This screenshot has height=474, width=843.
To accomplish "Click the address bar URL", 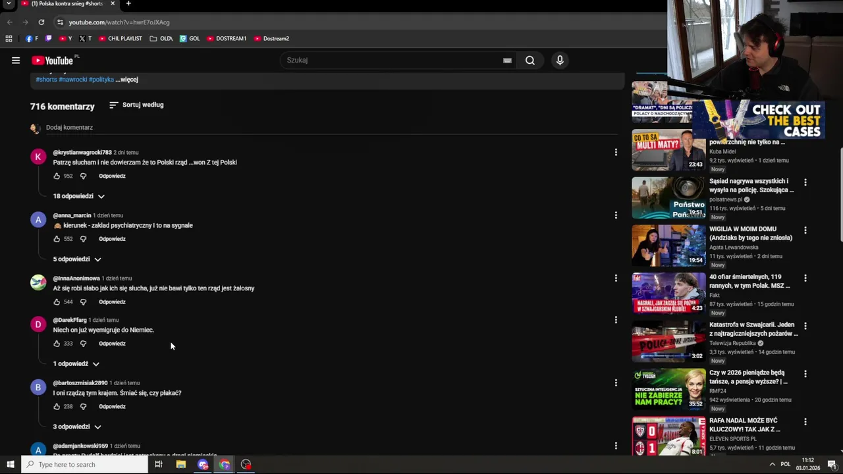I will click(119, 22).
